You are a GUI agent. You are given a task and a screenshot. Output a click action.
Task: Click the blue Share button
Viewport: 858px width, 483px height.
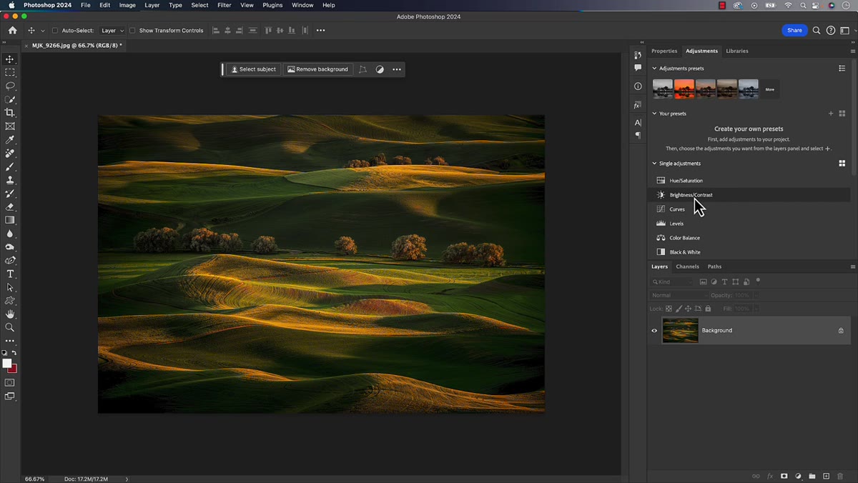(794, 31)
